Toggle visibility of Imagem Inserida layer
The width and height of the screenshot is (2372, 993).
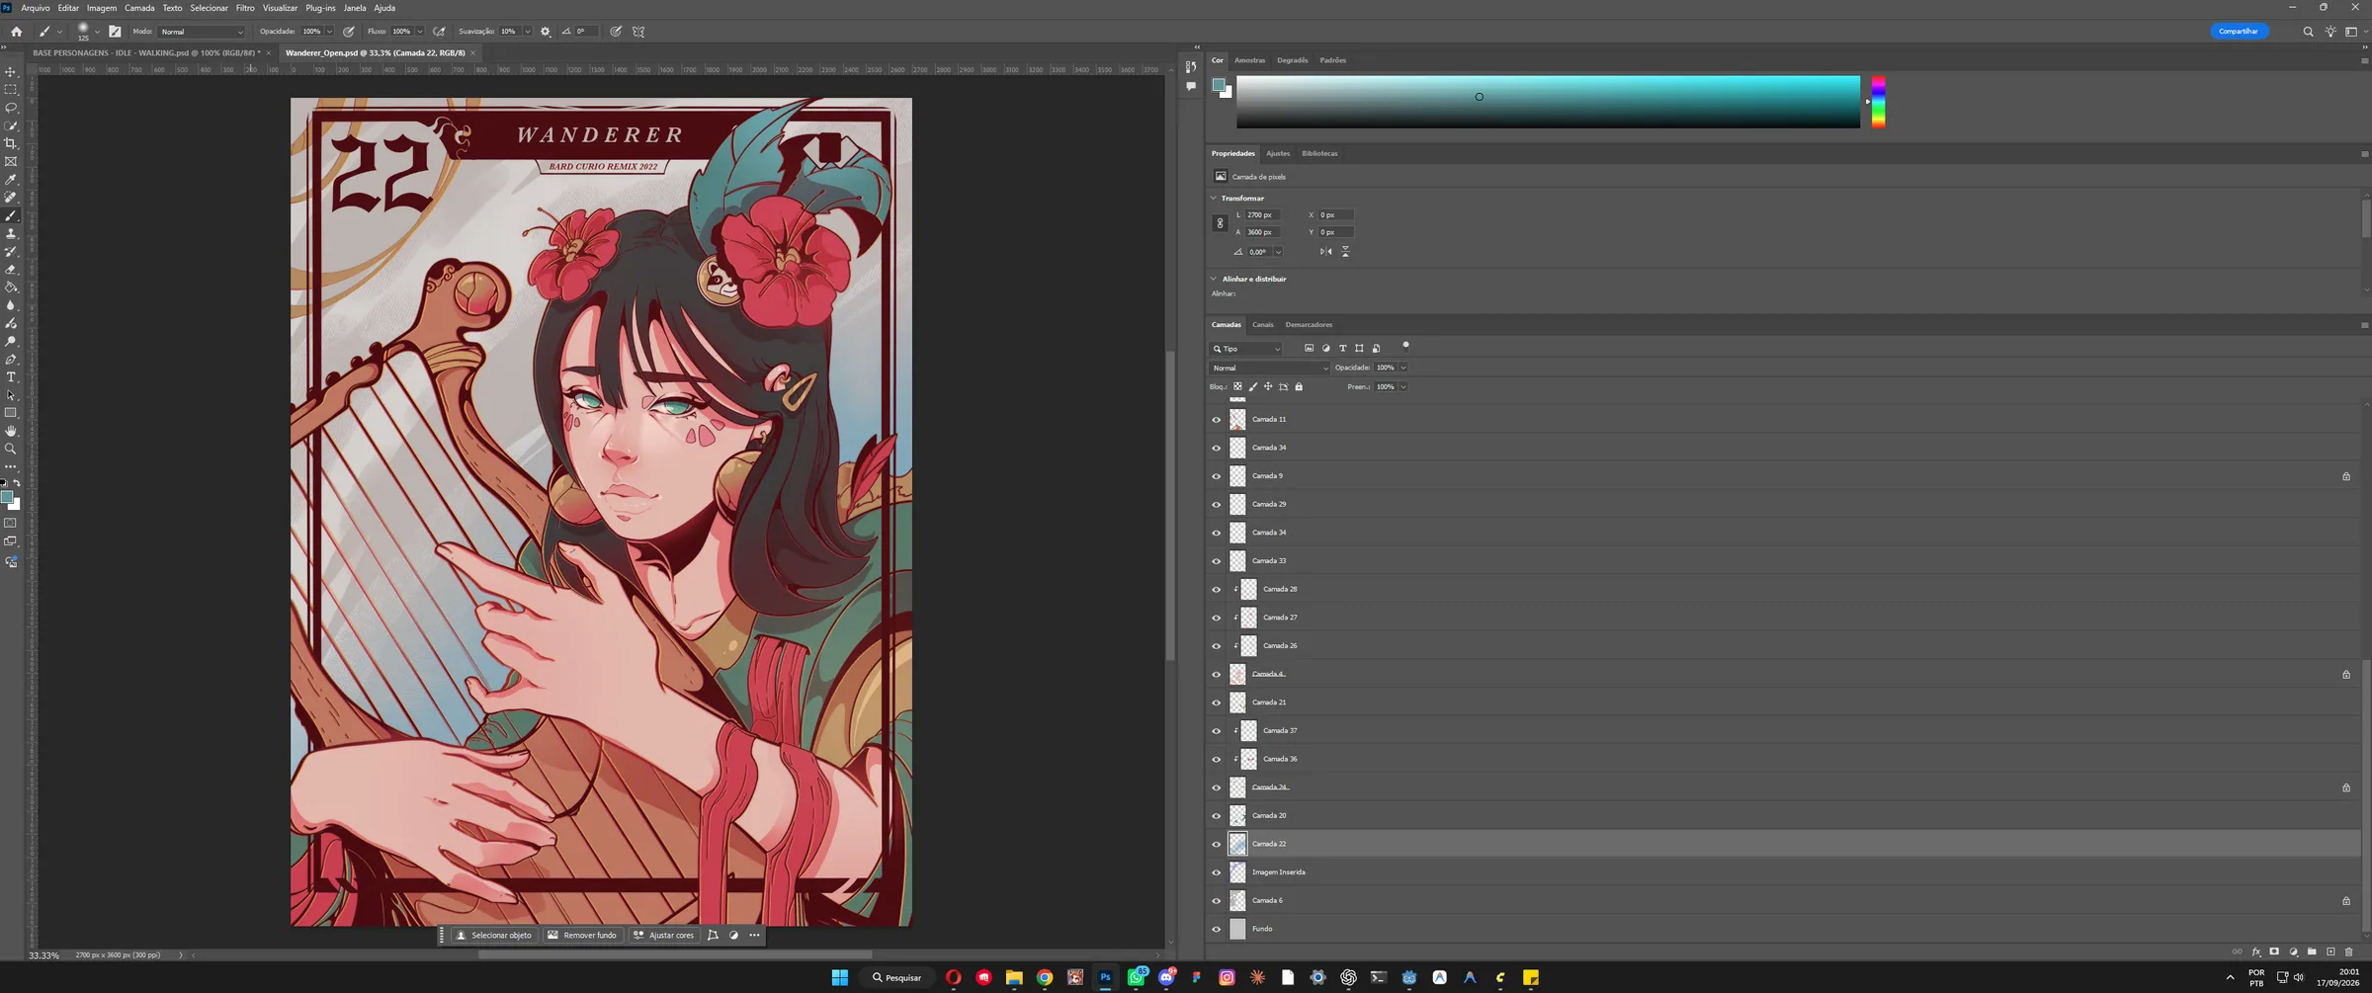(1217, 872)
